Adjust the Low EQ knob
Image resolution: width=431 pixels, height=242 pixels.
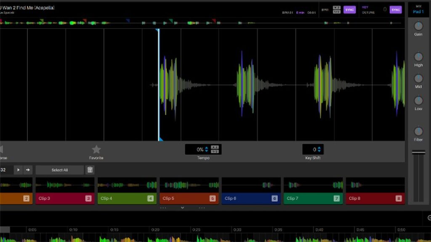pyautogui.click(x=418, y=100)
